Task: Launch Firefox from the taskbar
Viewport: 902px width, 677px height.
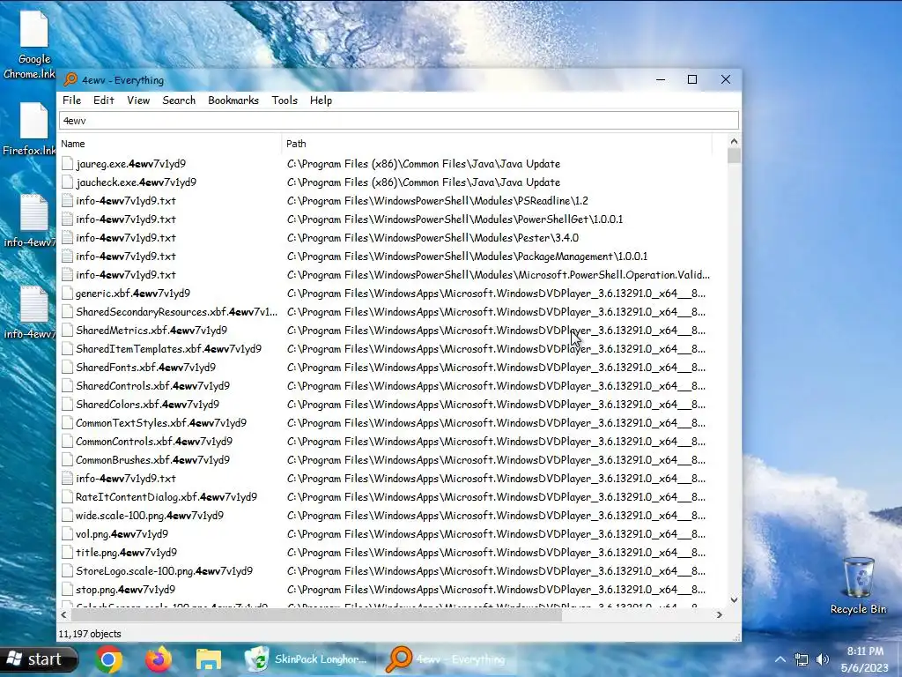Action: pos(159,659)
